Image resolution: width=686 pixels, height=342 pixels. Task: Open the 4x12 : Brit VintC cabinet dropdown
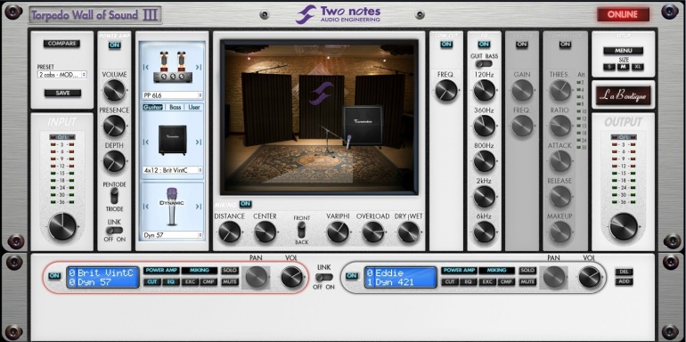(172, 170)
